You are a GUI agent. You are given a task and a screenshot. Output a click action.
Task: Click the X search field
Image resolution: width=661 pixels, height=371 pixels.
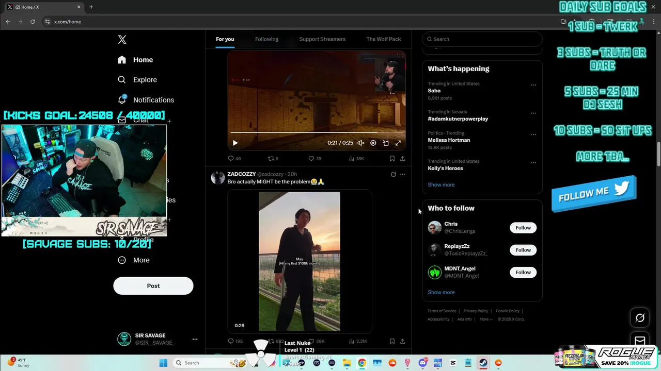coord(482,39)
